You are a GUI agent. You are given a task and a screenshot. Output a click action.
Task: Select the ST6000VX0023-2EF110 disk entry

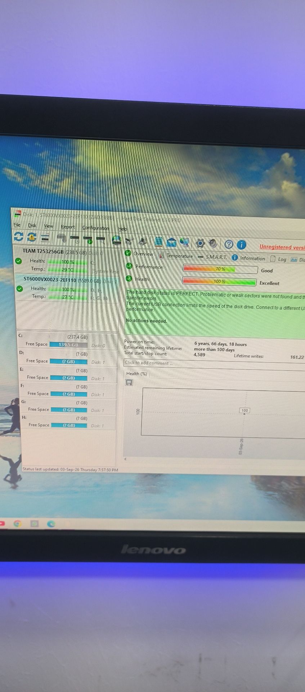(x=67, y=288)
